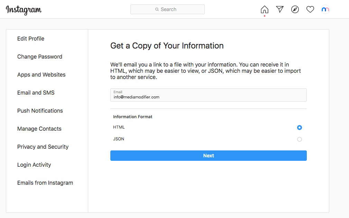This screenshot has height=218, width=349.
Task: Open the Explore compass icon
Action: click(x=295, y=9)
